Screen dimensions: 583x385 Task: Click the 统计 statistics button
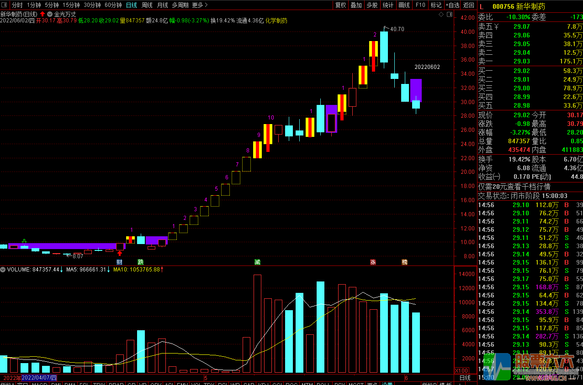[x=388, y=5]
